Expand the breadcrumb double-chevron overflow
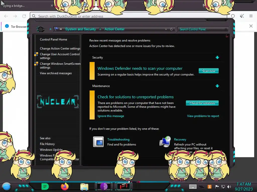Image resolution: width=257 pixels, height=192 pixels. tap(61, 29)
